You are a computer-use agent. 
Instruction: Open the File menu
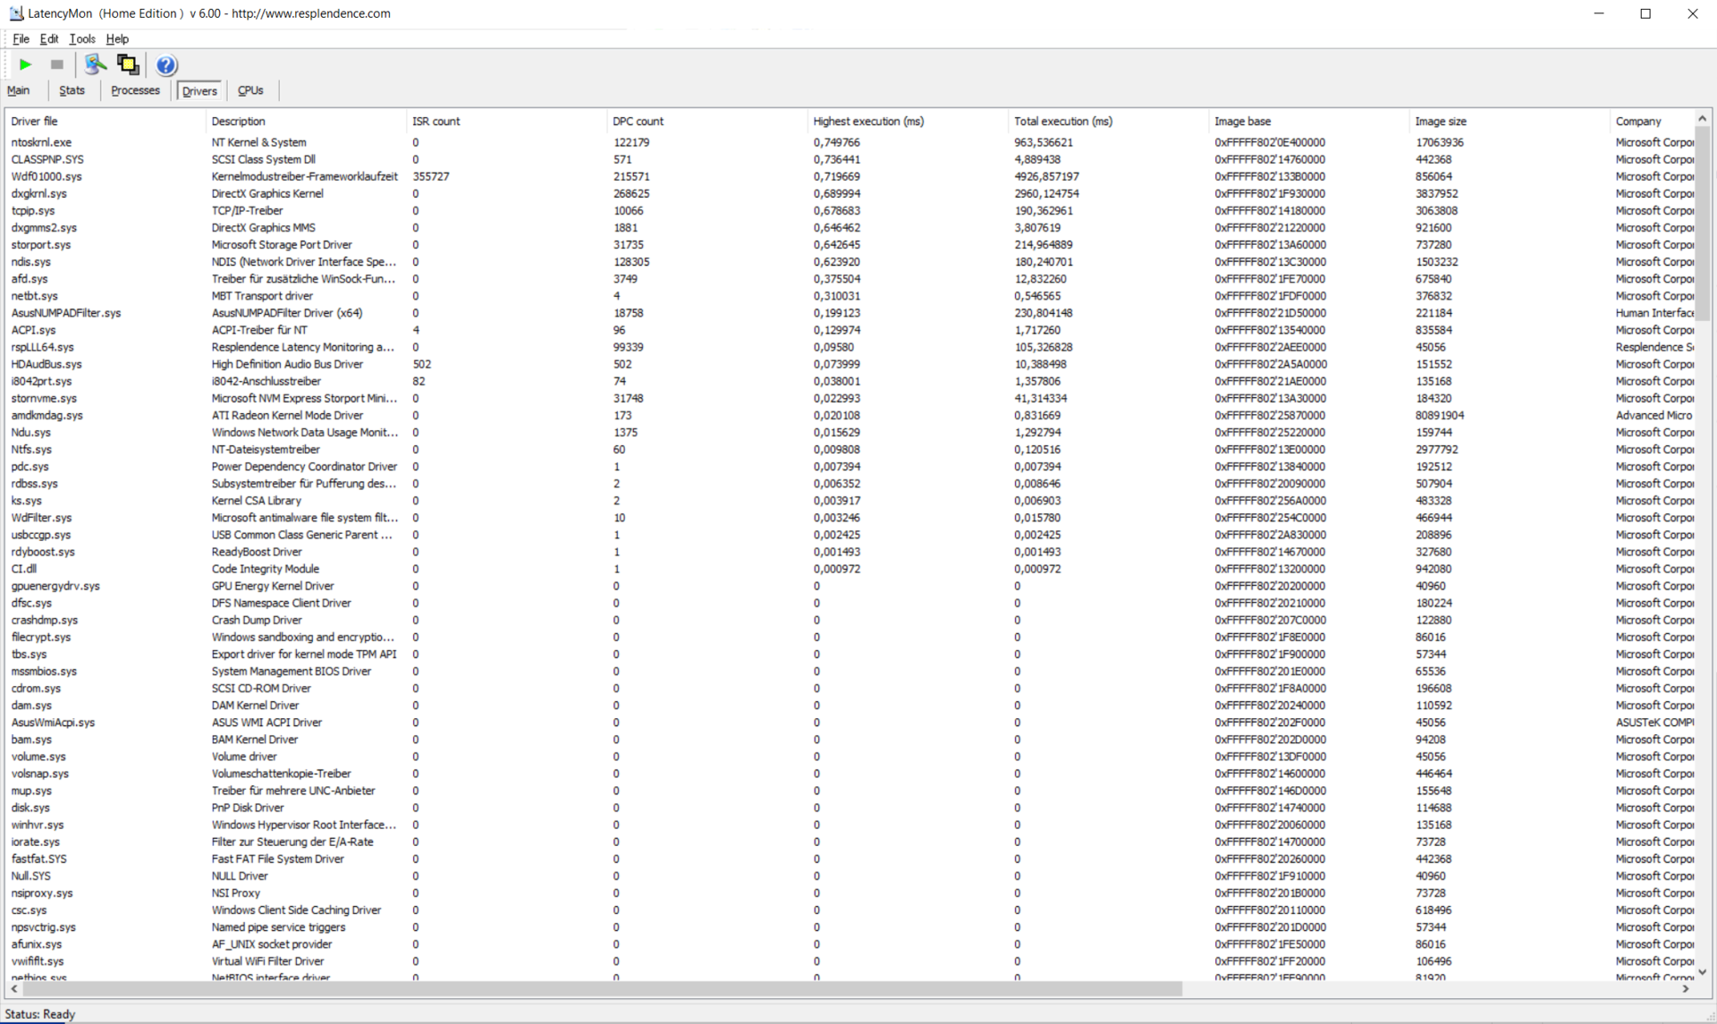[x=21, y=39]
